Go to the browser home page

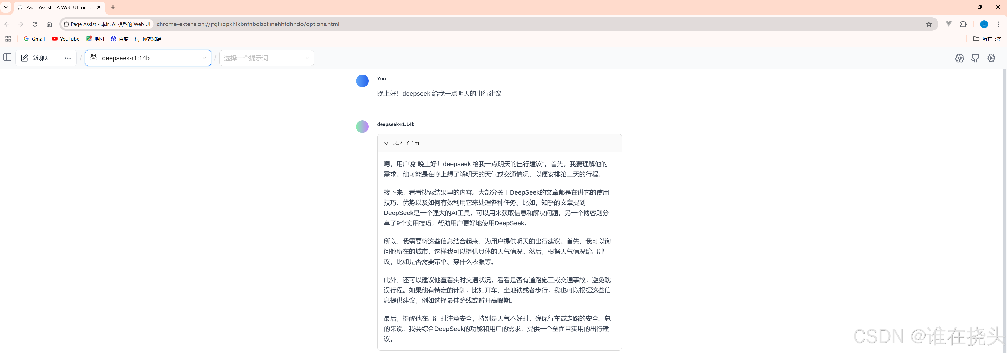coord(49,24)
